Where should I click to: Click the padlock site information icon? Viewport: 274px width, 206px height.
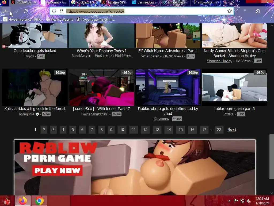62,11
